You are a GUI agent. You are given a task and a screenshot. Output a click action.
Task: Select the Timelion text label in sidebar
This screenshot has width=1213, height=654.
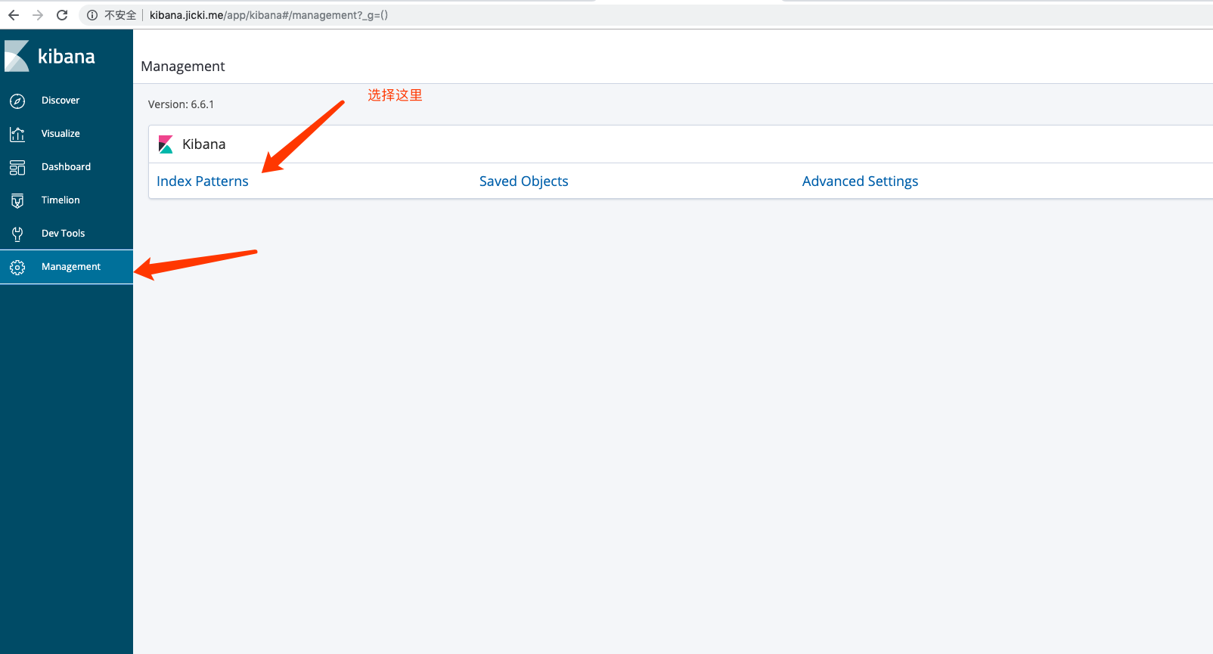60,200
